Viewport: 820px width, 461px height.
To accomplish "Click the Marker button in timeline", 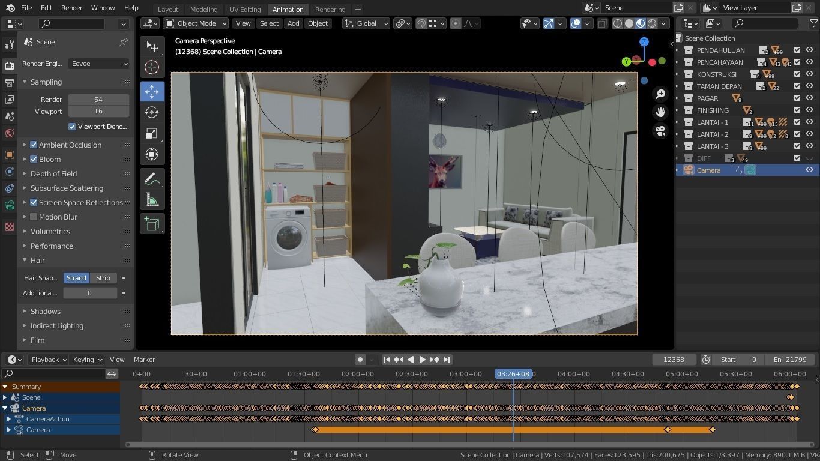I will (144, 360).
